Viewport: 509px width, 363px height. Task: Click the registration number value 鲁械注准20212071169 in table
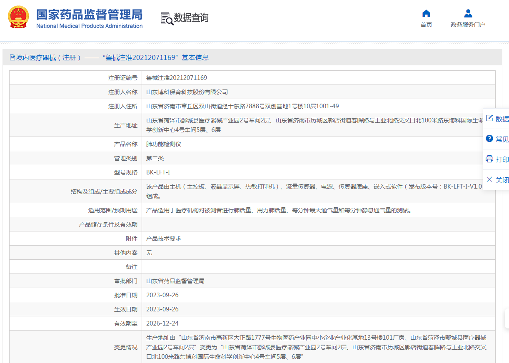[x=177, y=78]
